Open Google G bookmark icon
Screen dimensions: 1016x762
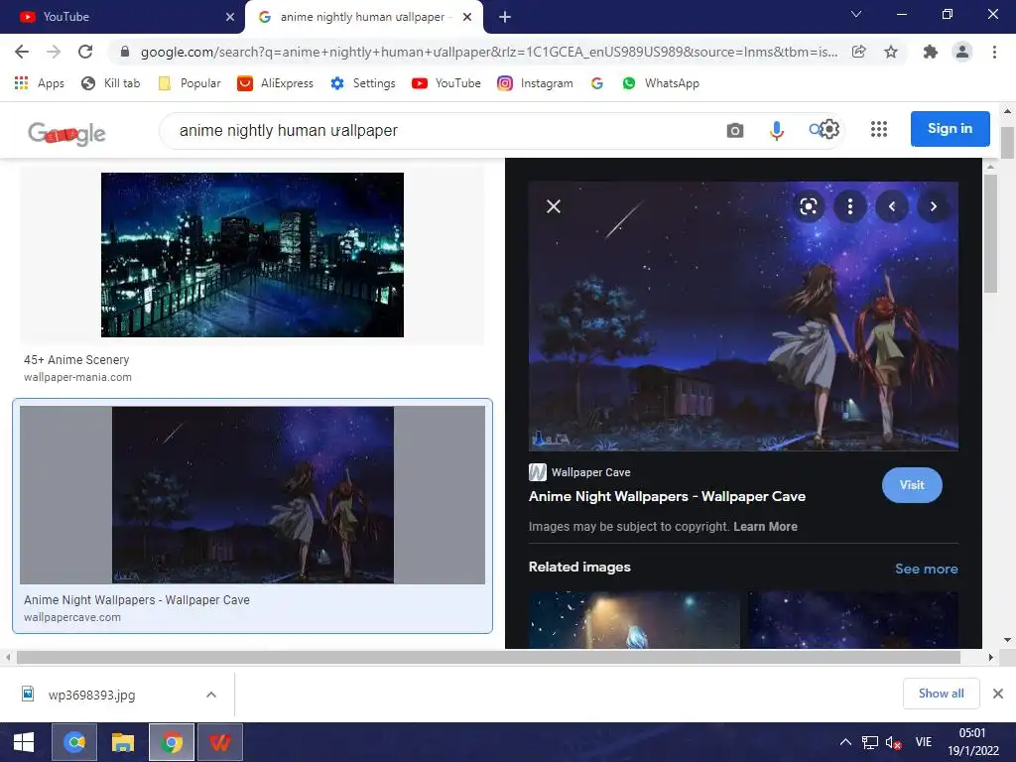tap(597, 83)
